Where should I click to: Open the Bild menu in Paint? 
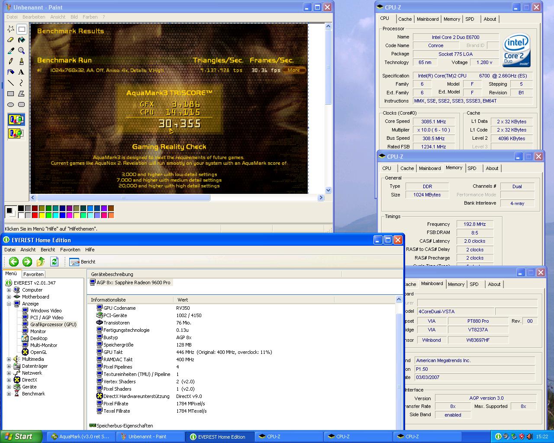74,17
